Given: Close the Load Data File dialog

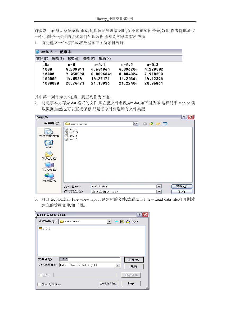Looking at the screenshot, I should click(x=145, y=215).
